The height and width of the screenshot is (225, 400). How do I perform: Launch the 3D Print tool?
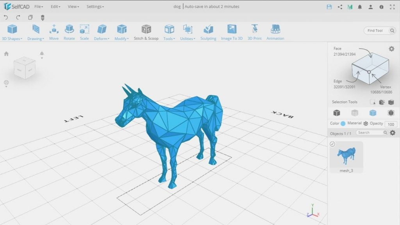(254, 32)
